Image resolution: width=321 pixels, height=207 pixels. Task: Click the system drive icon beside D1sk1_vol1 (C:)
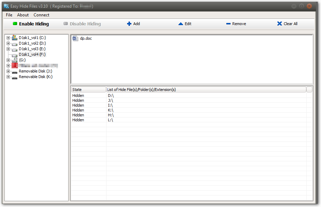14,37
